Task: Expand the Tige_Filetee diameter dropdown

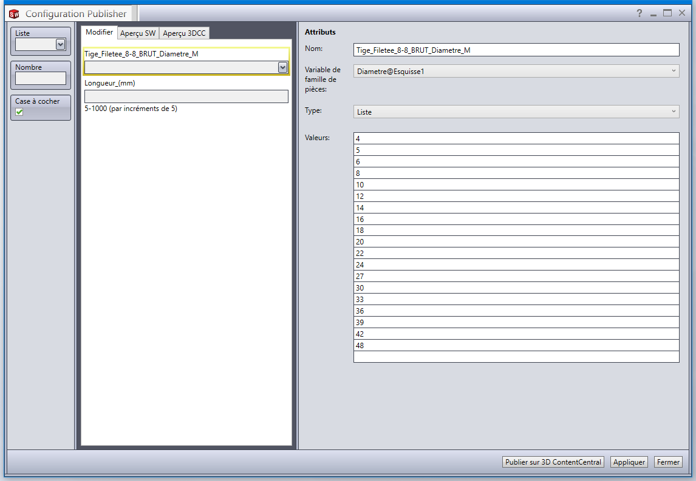Action: 282,67
